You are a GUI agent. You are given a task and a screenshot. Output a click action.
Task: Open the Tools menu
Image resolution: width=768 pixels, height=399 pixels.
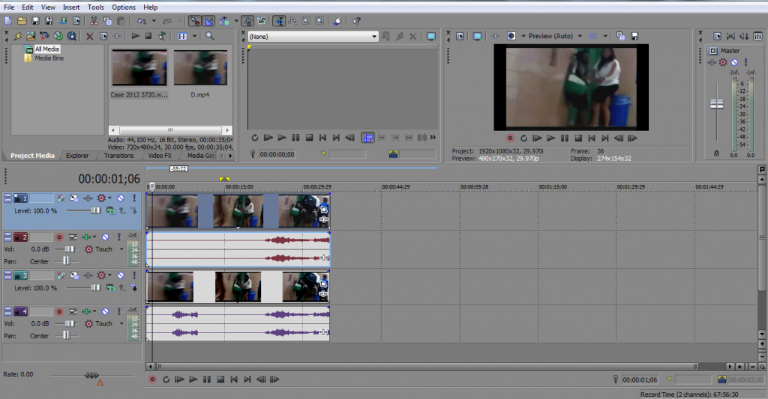pos(95,7)
